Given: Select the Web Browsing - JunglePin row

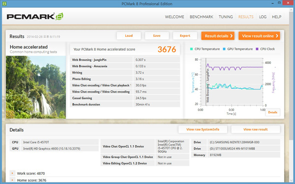Looking at the screenshot, I should point(125,60).
